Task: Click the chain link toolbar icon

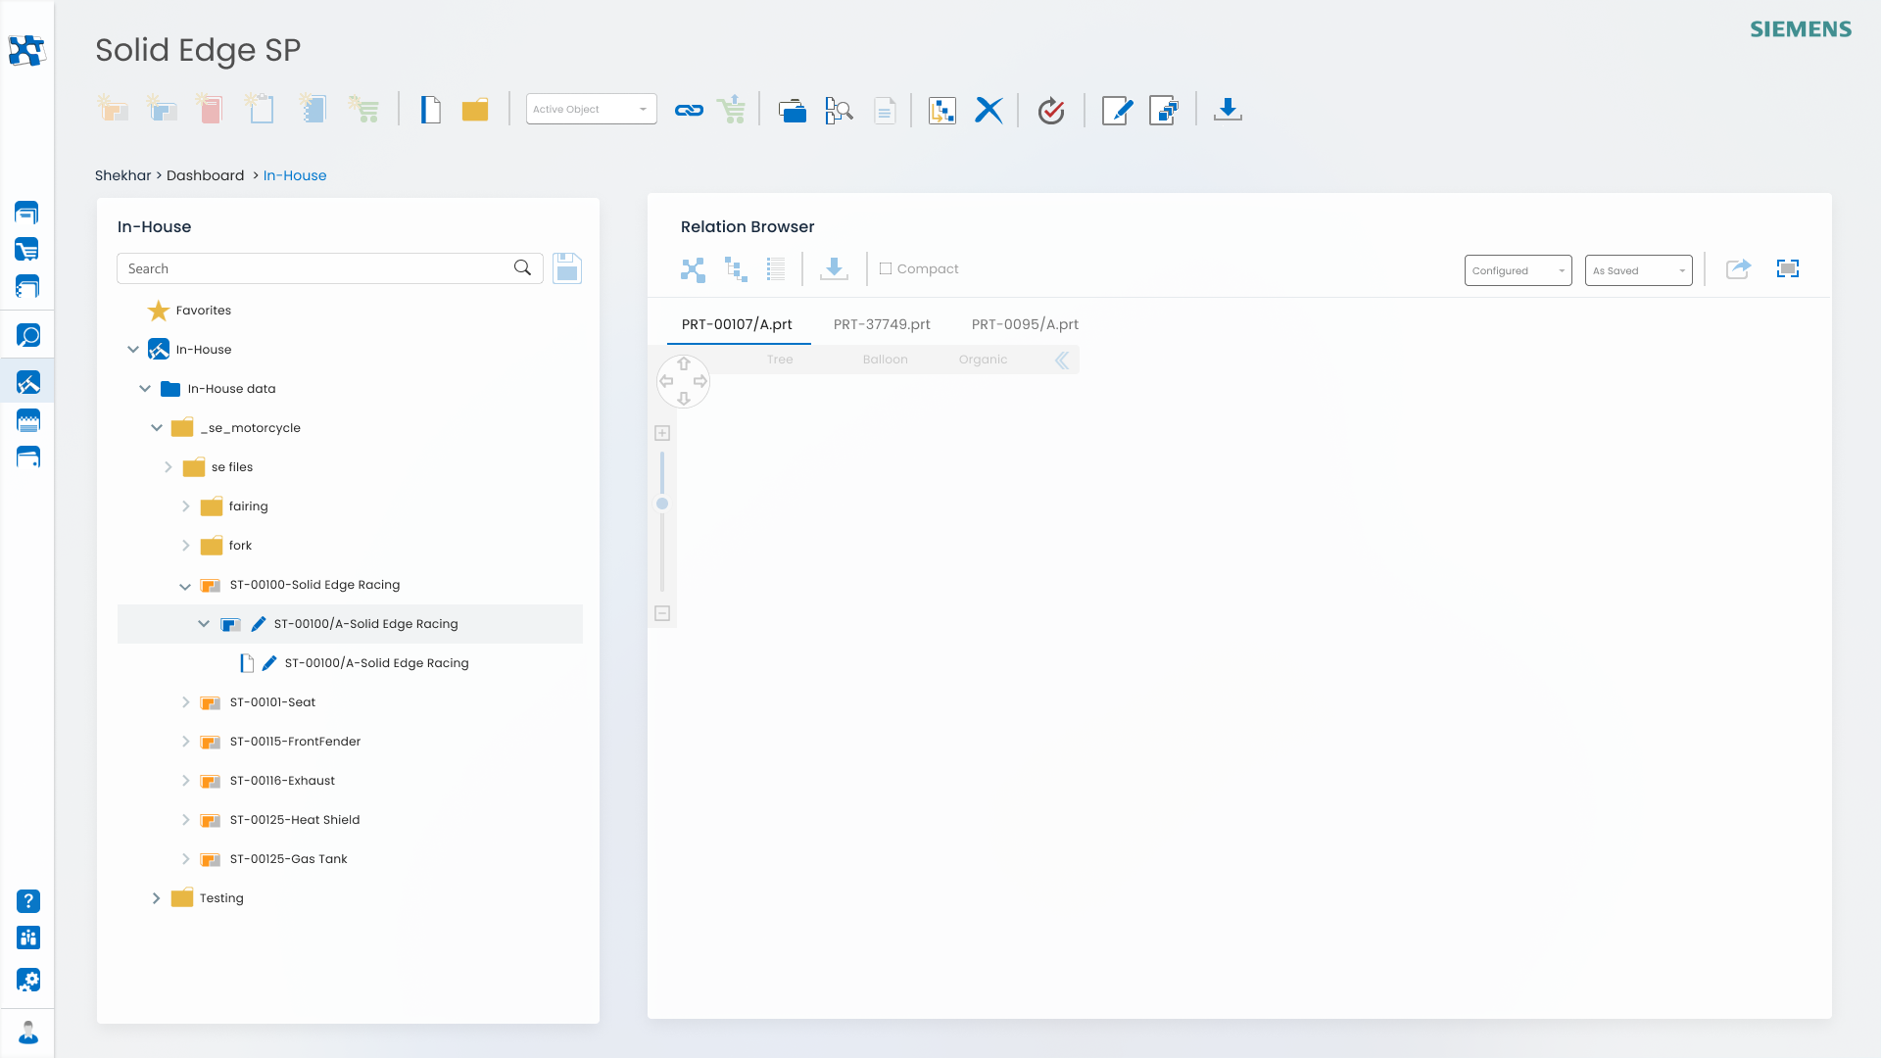Action: pyautogui.click(x=689, y=111)
